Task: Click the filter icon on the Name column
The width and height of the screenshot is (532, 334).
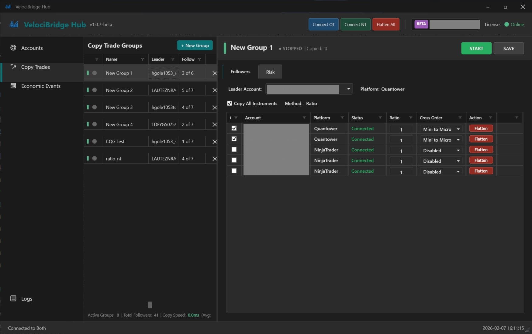Action: (x=143, y=59)
